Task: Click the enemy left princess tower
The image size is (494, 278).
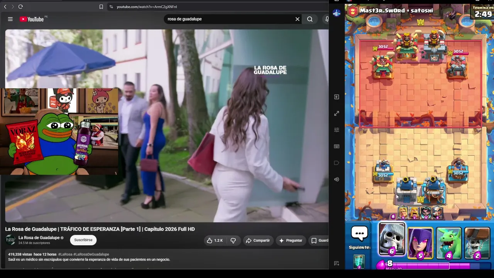Action: pyautogui.click(x=383, y=66)
